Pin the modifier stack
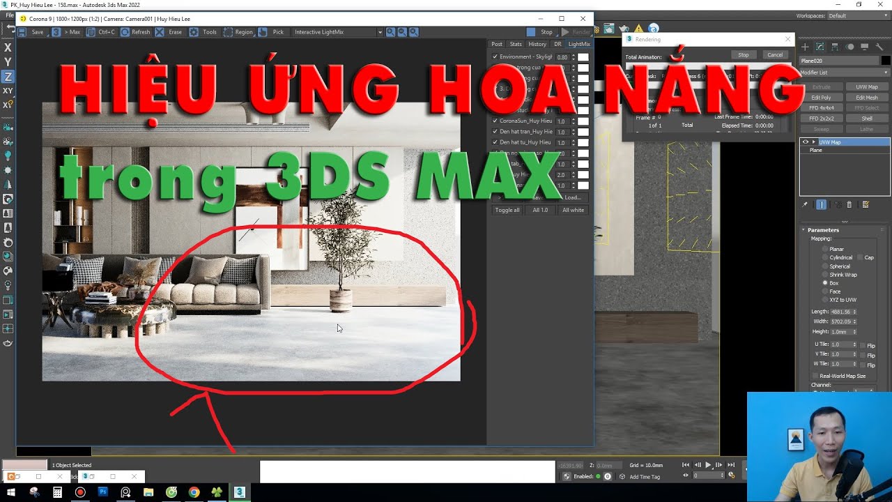892x502 pixels. coord(805,205)
